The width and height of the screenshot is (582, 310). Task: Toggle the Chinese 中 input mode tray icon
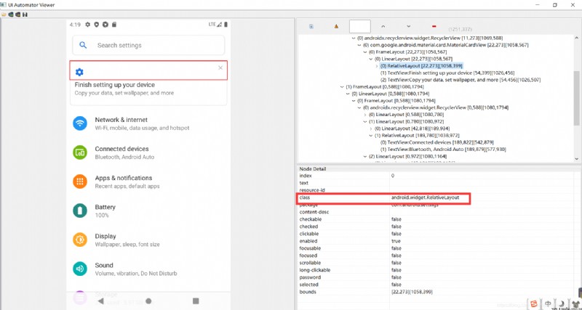(549, 304)
